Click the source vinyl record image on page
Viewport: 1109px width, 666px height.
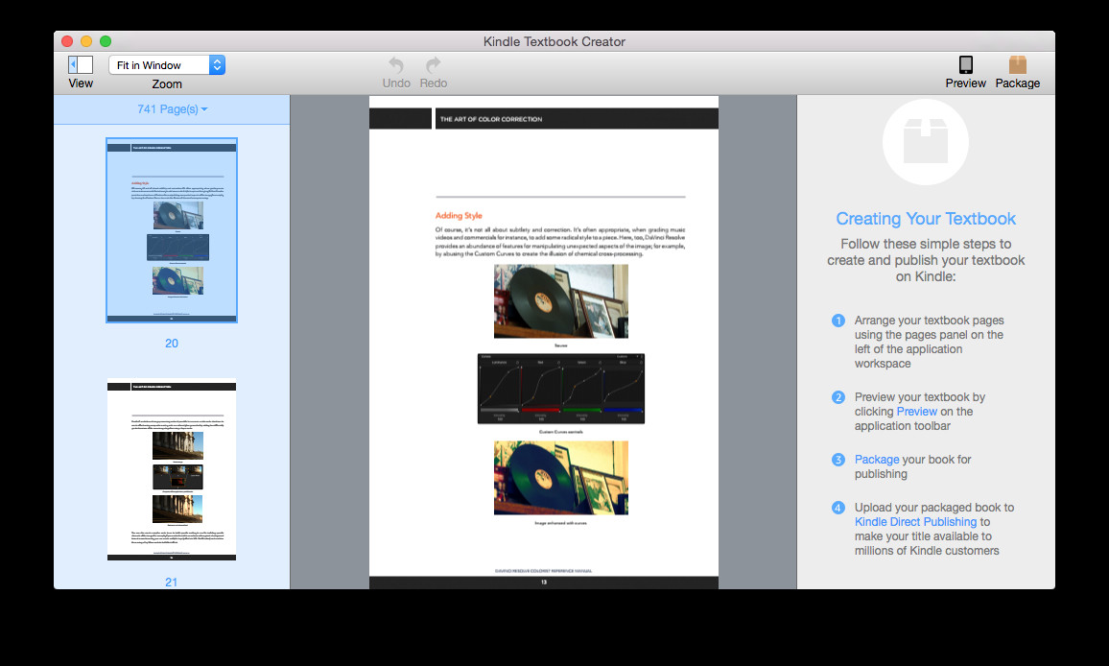(x=561, y=301)
